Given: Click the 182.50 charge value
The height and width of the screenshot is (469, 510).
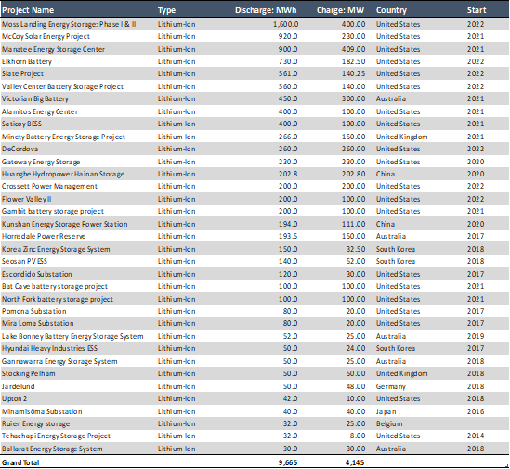Looking at the screenshot, I should coord(354,61).
